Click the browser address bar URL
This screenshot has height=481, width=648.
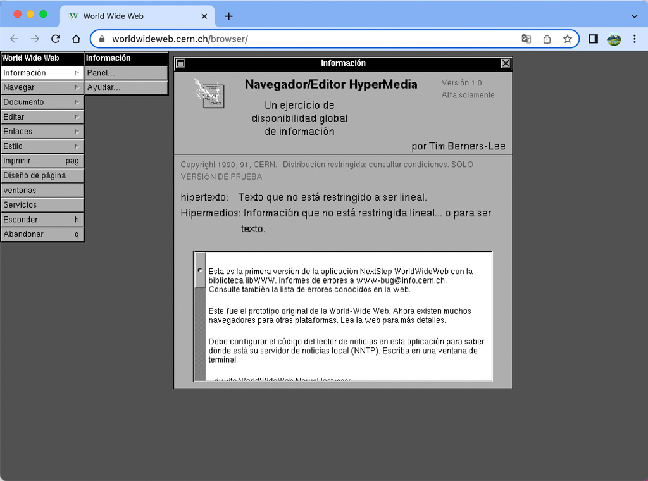click(x=180, y=39)
